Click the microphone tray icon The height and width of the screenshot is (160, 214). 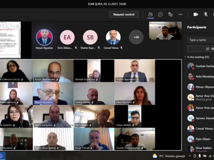point(200,156)
